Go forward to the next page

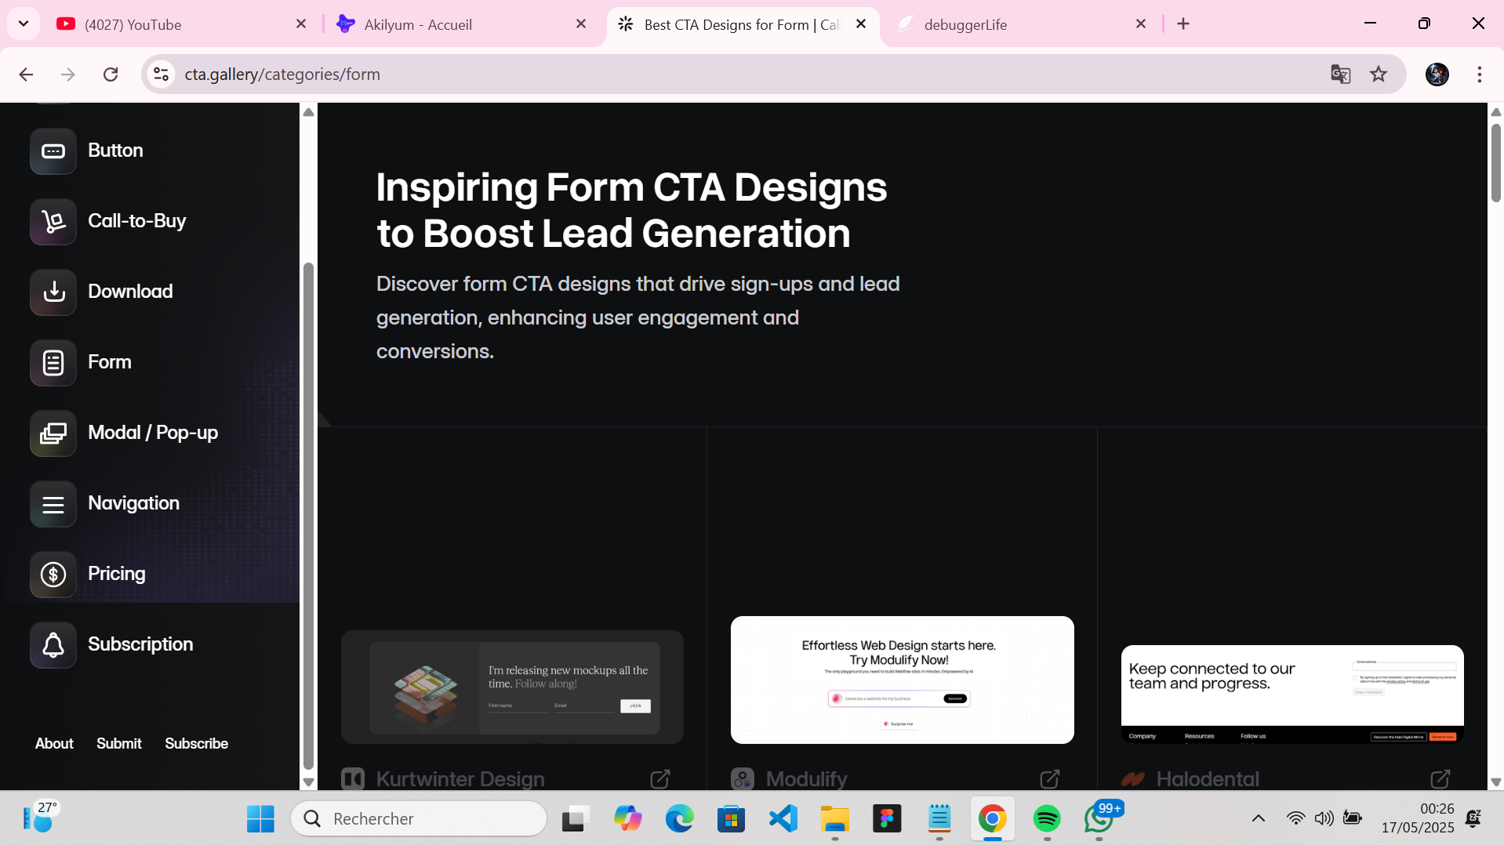coord(68,74)
